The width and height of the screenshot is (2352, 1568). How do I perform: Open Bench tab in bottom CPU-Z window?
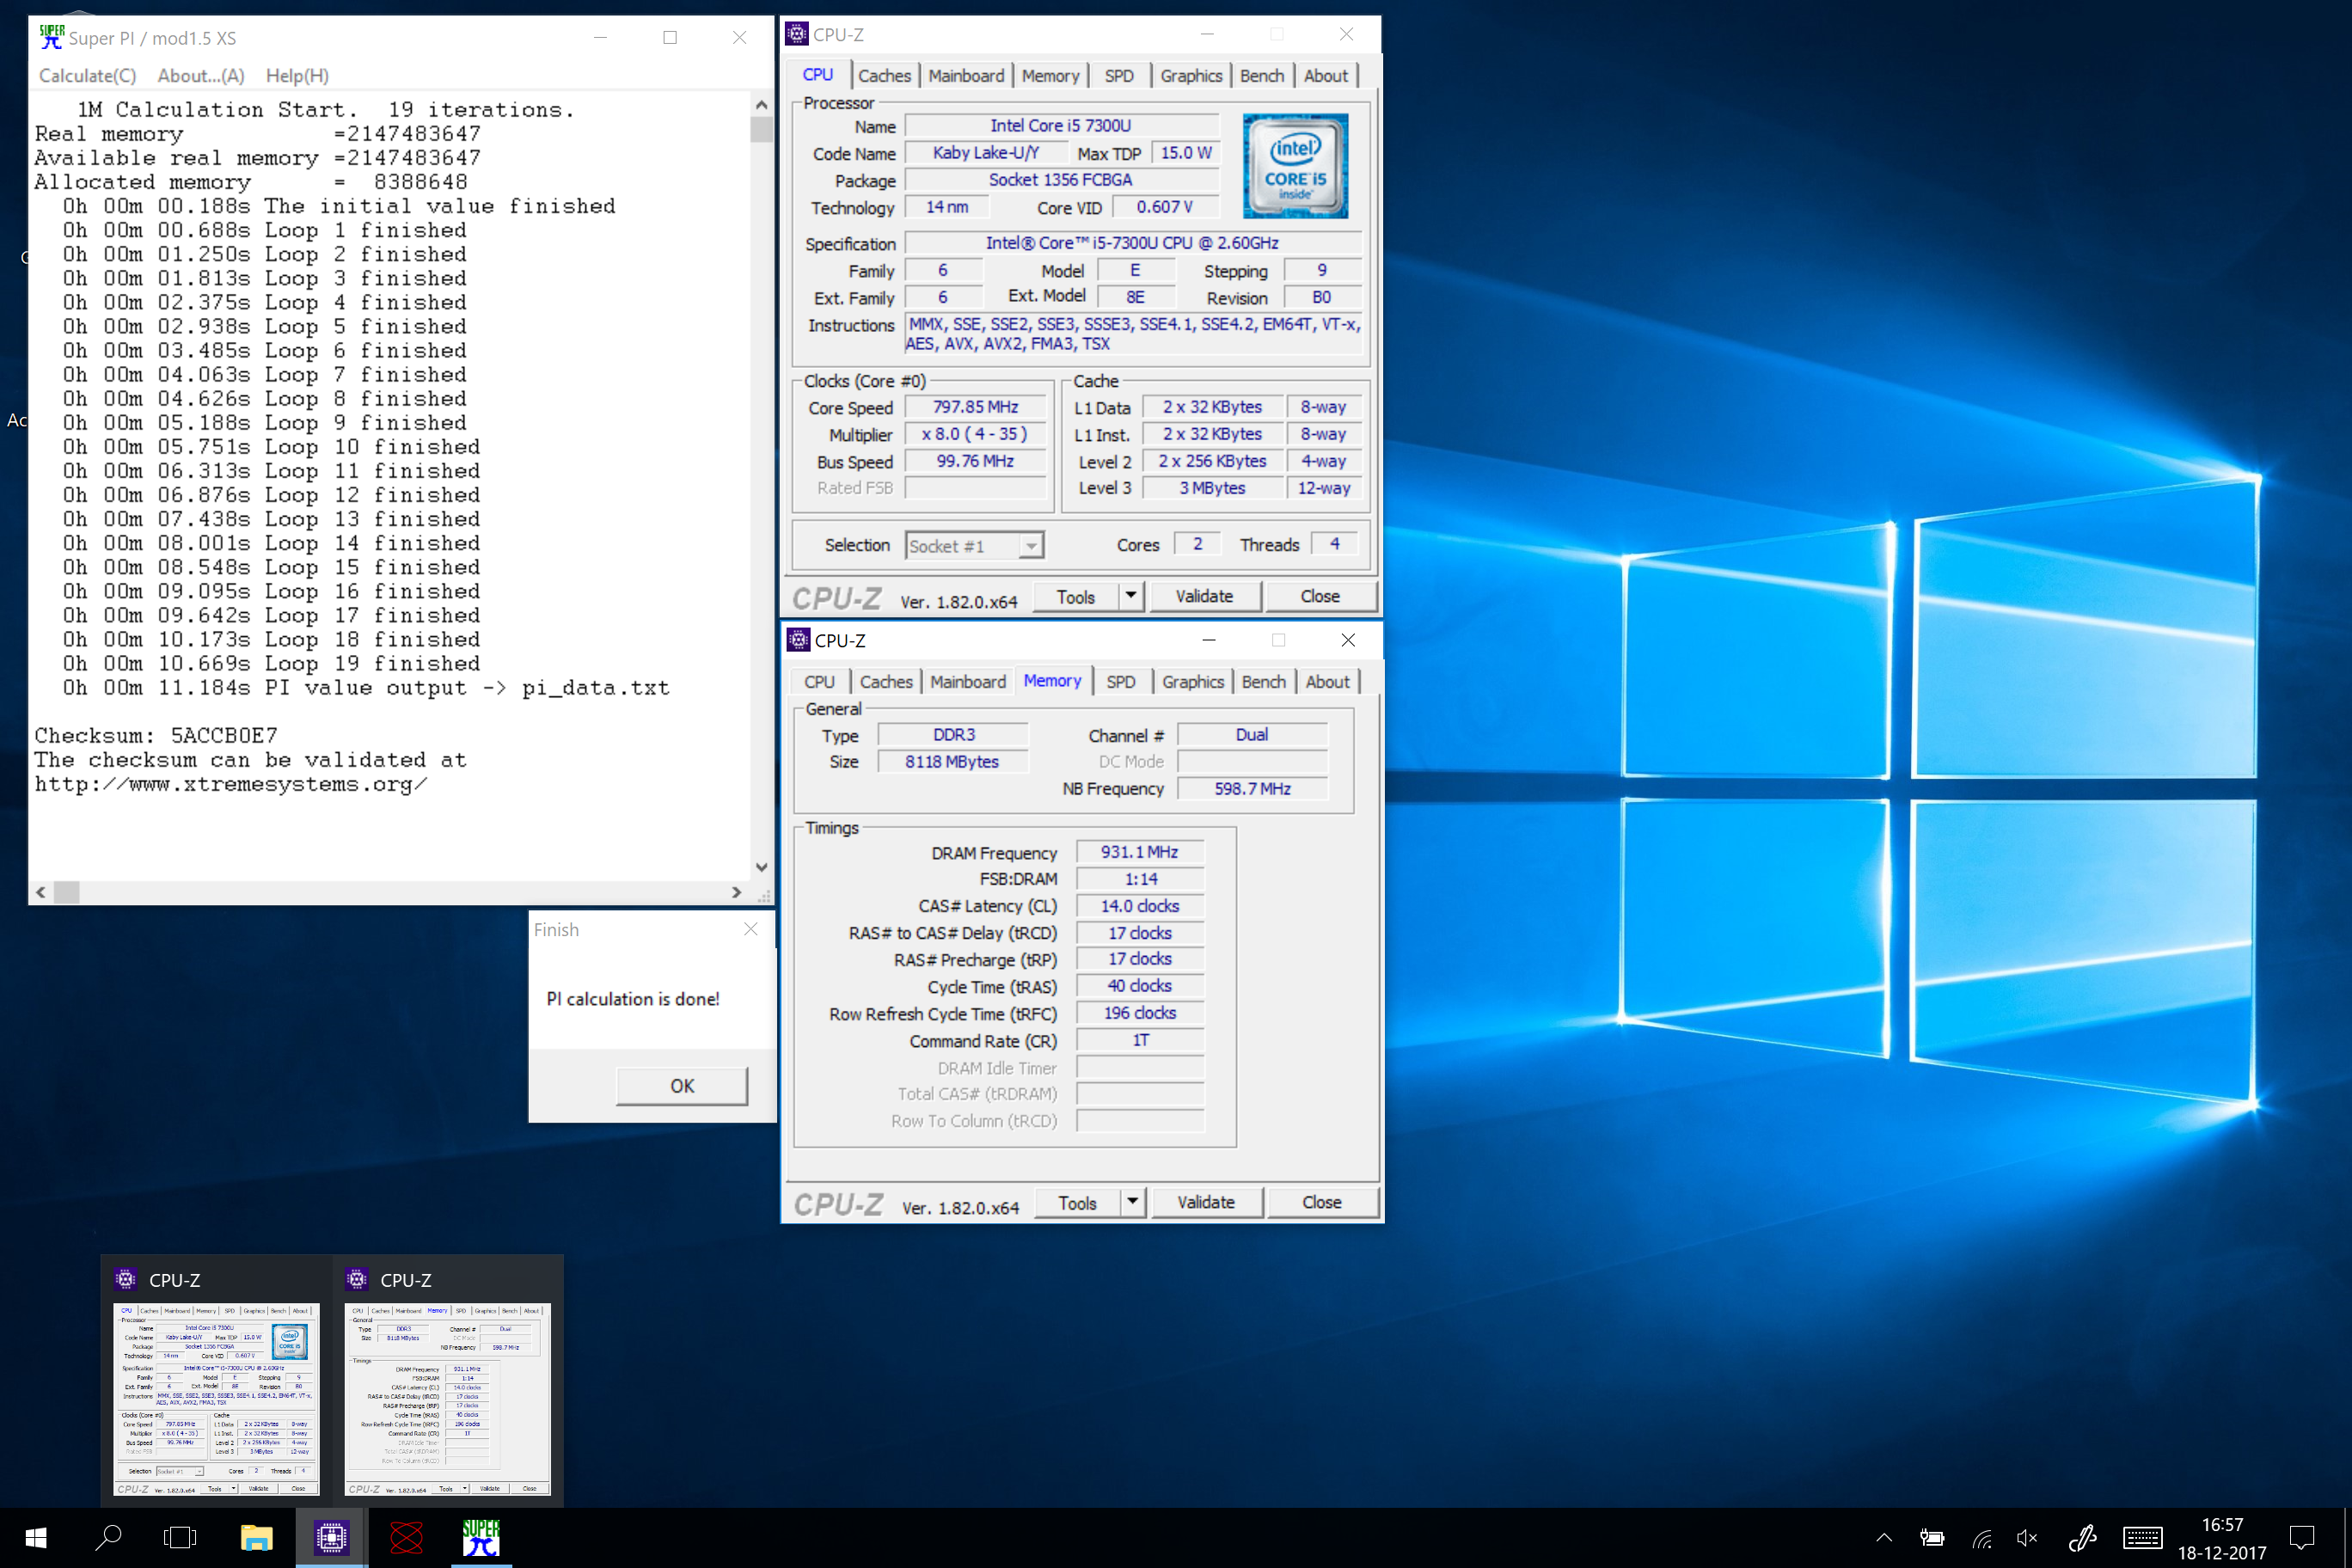point(1264,682)
